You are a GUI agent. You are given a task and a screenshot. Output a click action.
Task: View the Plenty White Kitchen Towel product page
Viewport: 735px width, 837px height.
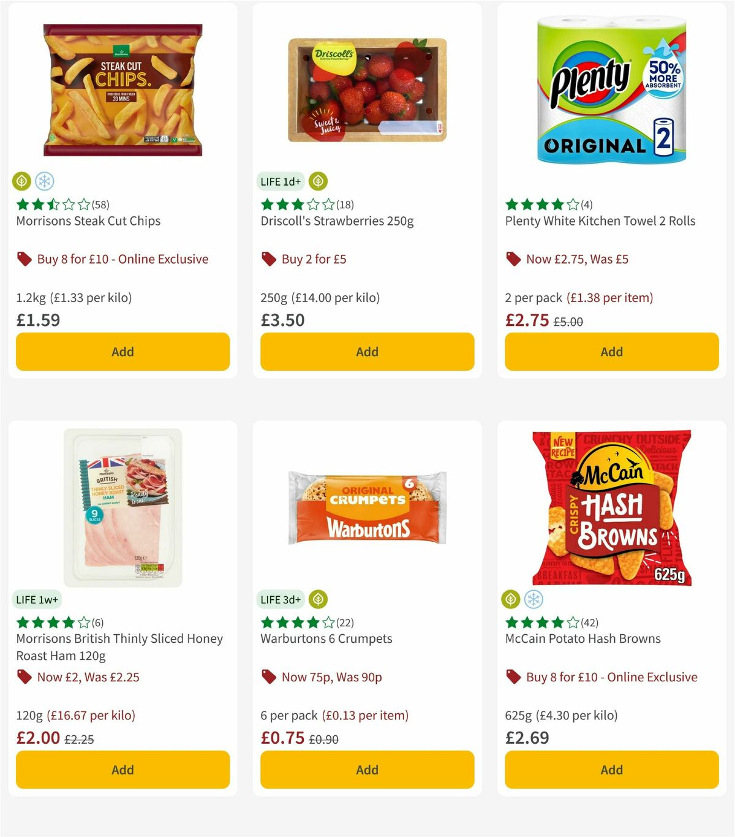point(599,221)
